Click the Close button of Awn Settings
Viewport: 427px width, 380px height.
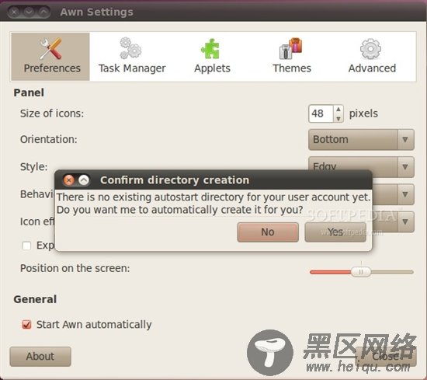386,357
